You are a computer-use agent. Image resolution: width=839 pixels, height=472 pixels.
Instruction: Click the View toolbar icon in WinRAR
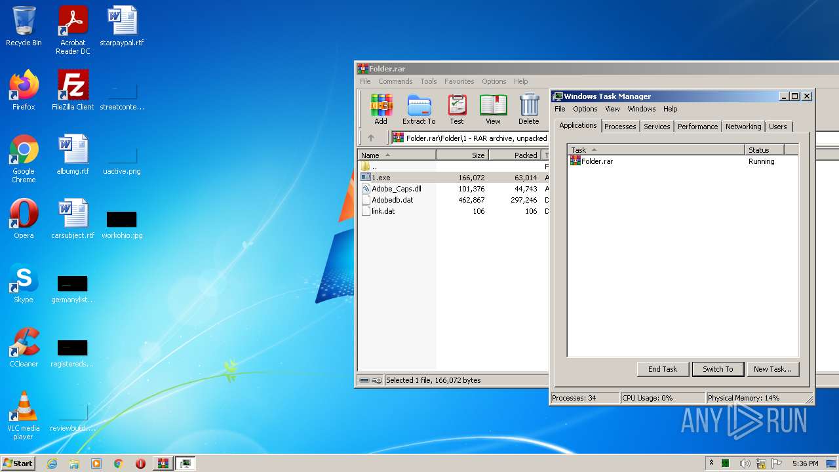pyautogui.click(x=493, y=109)
